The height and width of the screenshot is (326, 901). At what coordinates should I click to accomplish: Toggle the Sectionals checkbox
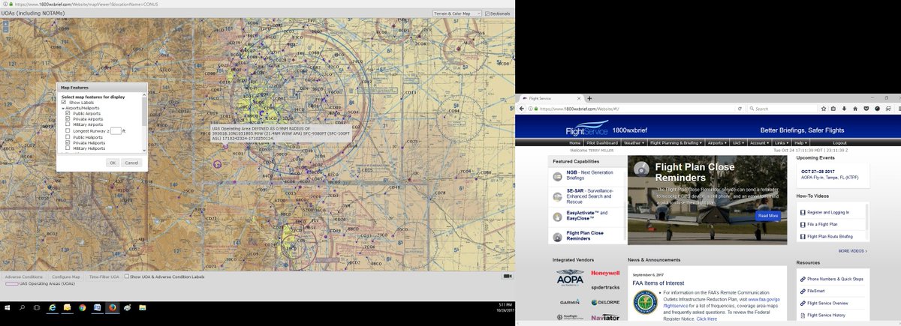tap(487, 13)
